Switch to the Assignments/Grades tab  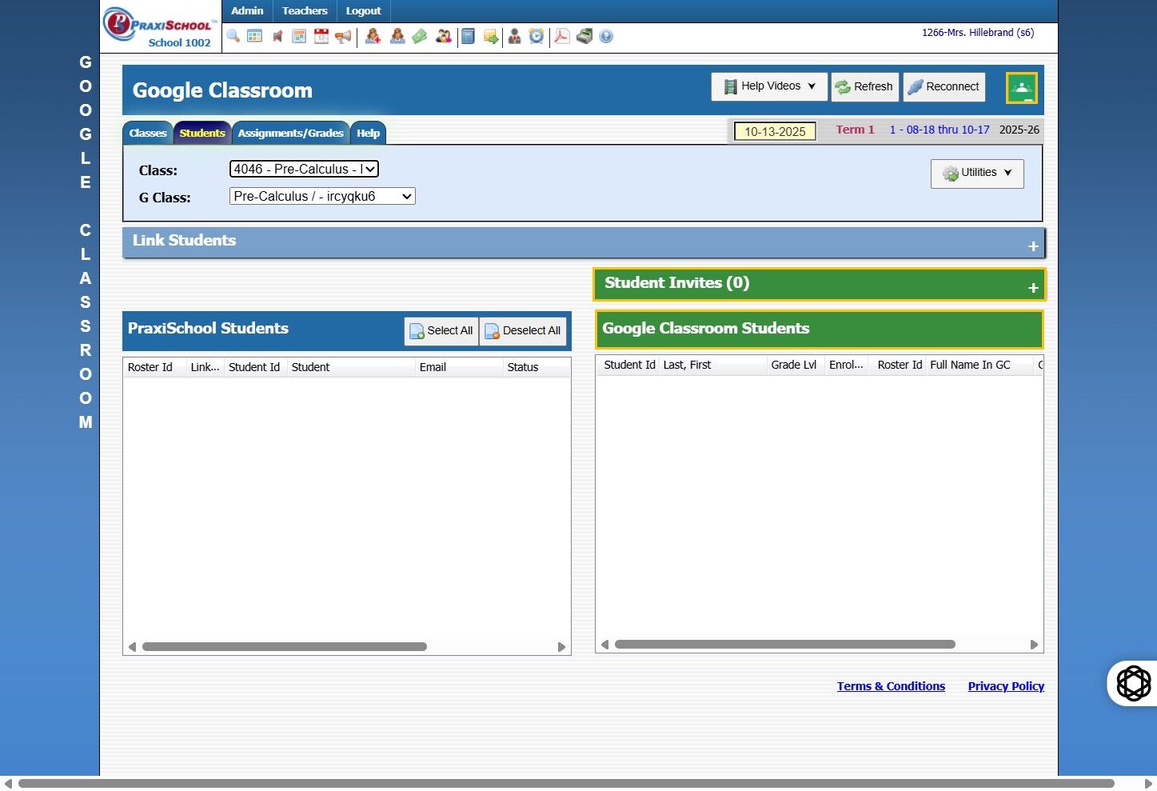290,133
